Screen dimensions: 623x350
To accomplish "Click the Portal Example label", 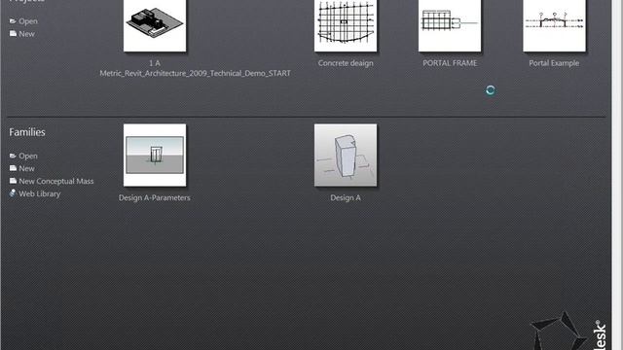I will (554, 63).
